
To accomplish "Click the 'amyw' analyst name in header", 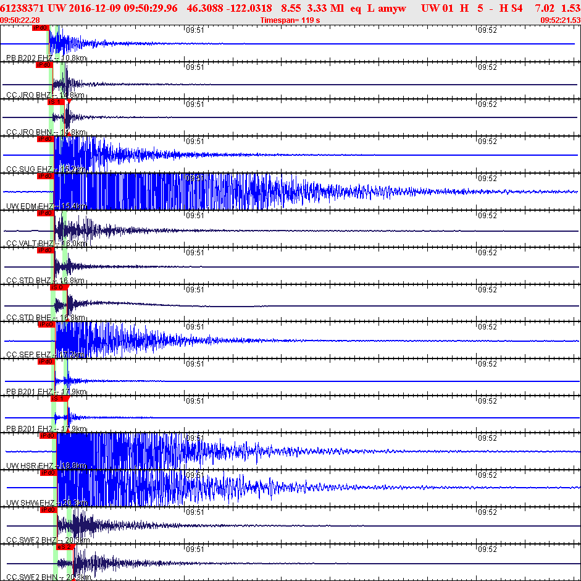I will point(392,8).
